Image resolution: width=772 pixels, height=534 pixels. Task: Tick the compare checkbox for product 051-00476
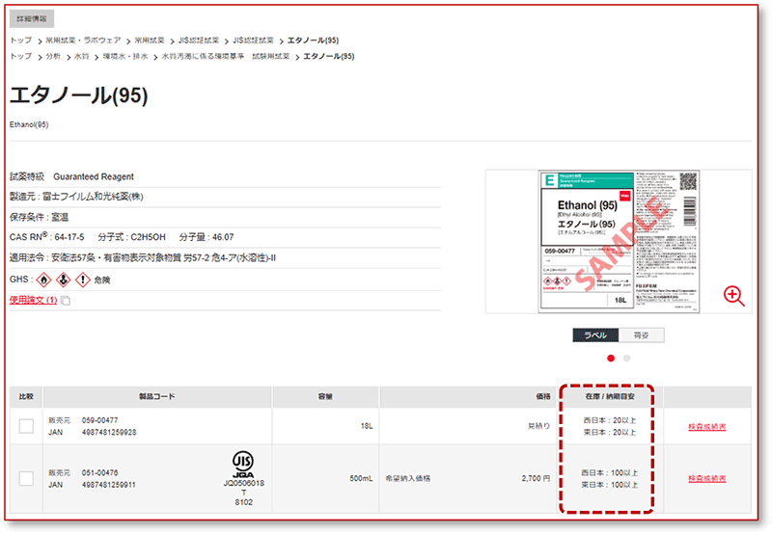(26, 478)
